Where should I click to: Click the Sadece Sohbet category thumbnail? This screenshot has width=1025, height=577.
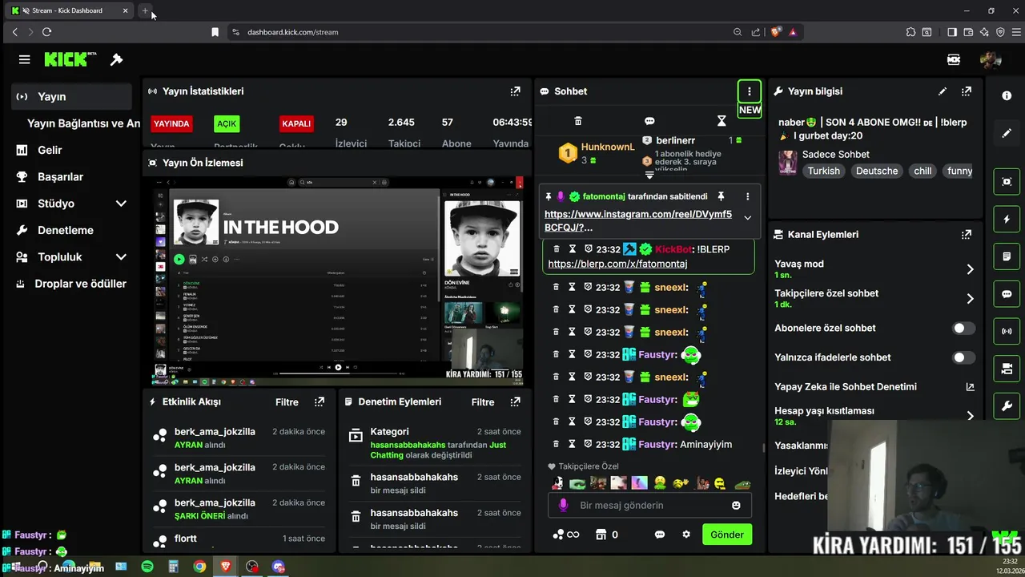tap(787, 163)
